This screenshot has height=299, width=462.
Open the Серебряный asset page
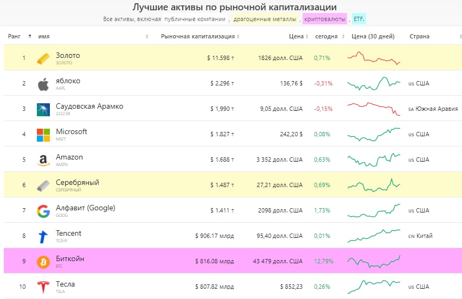point(78,182)
